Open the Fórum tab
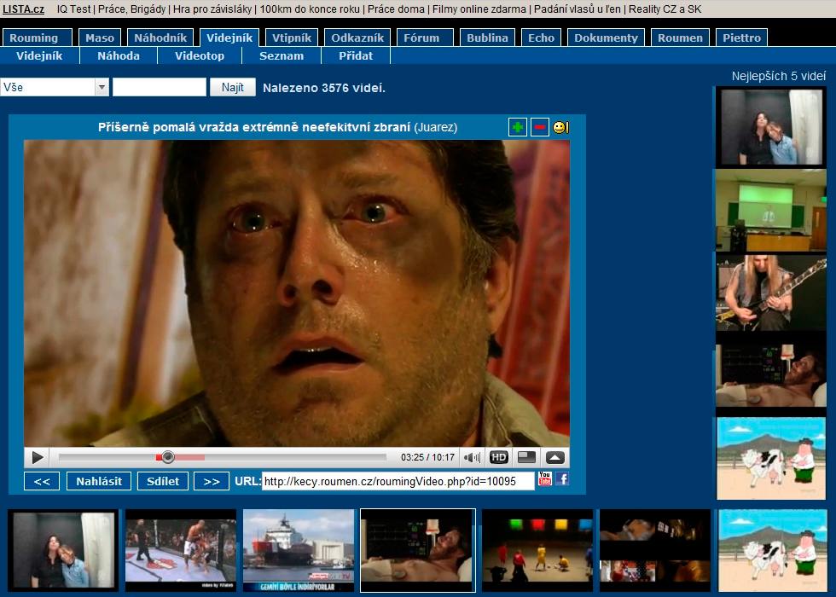Image resolution: width=836 pixels, height=597 pixels. (425, 38)
